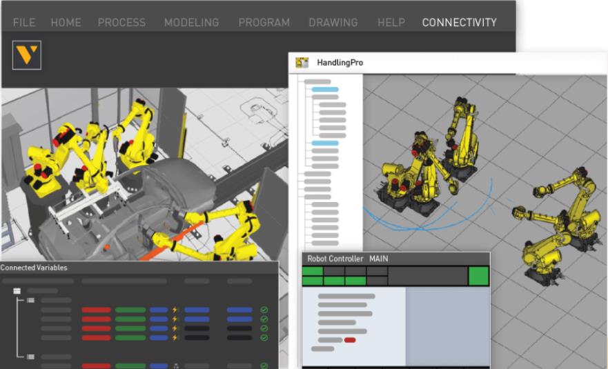Screen dimensions: 608x369
Task: Click the red marker in Robot Controller program list
Action: point(350,340)
